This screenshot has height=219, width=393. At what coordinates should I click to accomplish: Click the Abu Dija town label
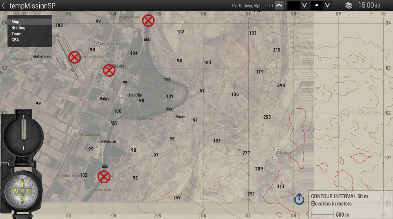coord(135,95)
